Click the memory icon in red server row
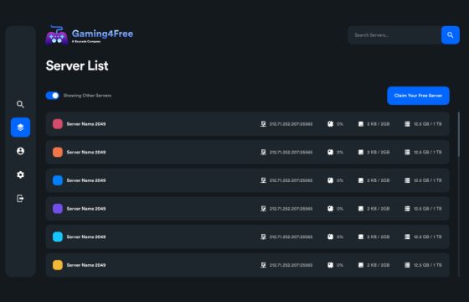 (361, 124)
